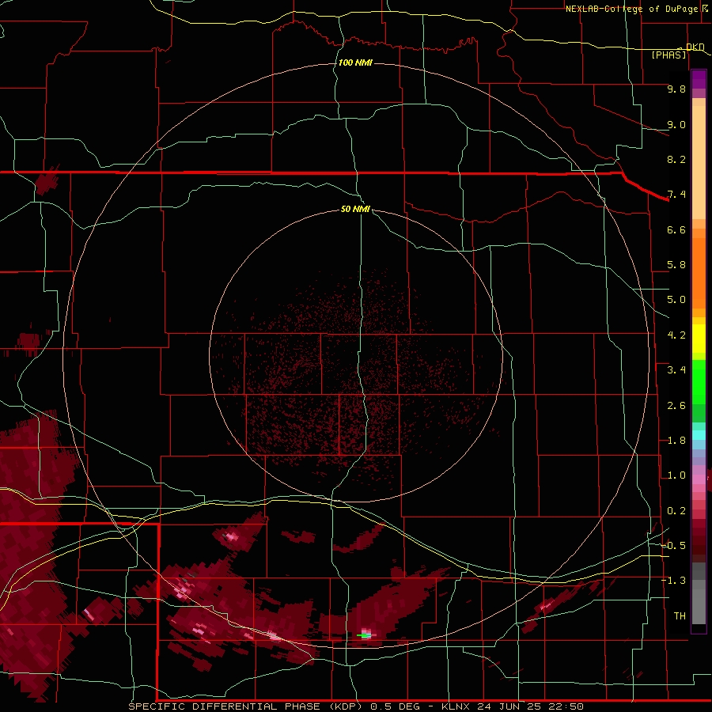Select the -0.5 value on the scale
Viewport: 712px width, 712px height.
click(673, 546)
